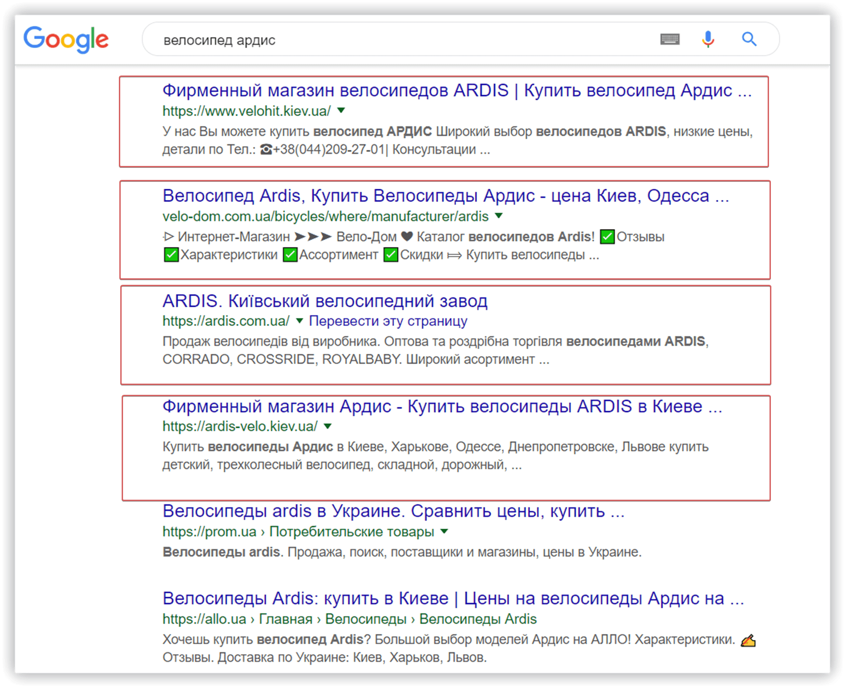Expand dropdown arrow beside prom.ua breadcrumb
The image size is (845, 688).
tap(444, 531)
